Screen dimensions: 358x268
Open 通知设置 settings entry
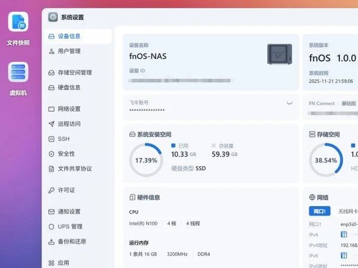78,211
